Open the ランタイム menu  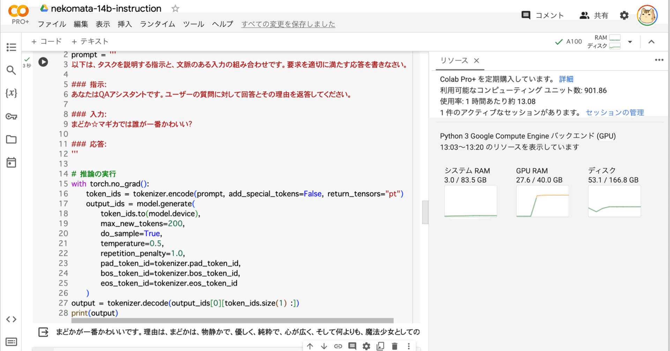[157, 24]
